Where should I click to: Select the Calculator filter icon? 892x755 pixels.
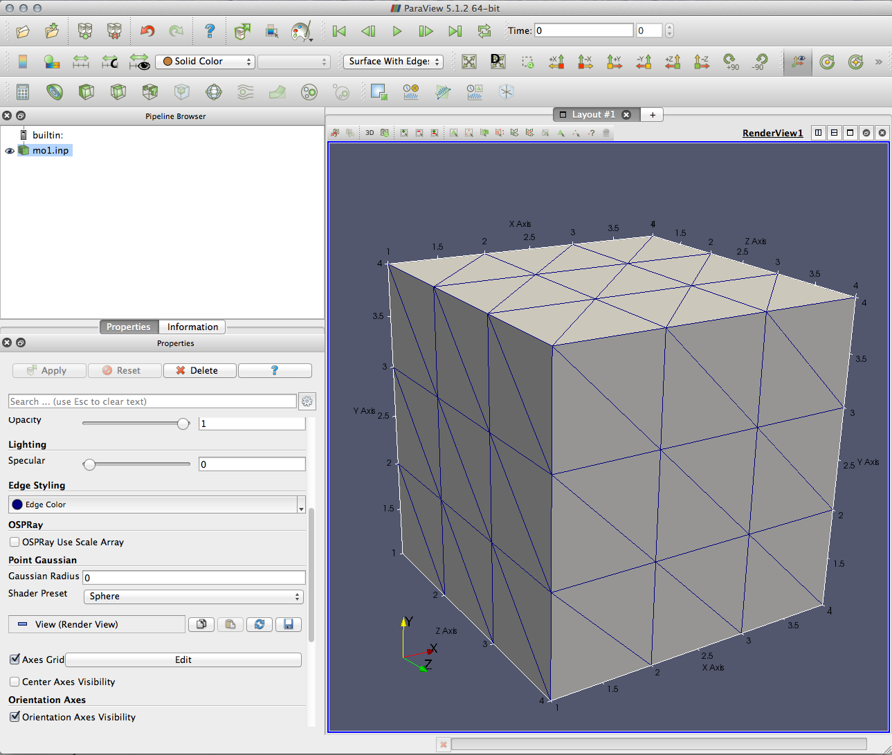(x=23, y=92)
